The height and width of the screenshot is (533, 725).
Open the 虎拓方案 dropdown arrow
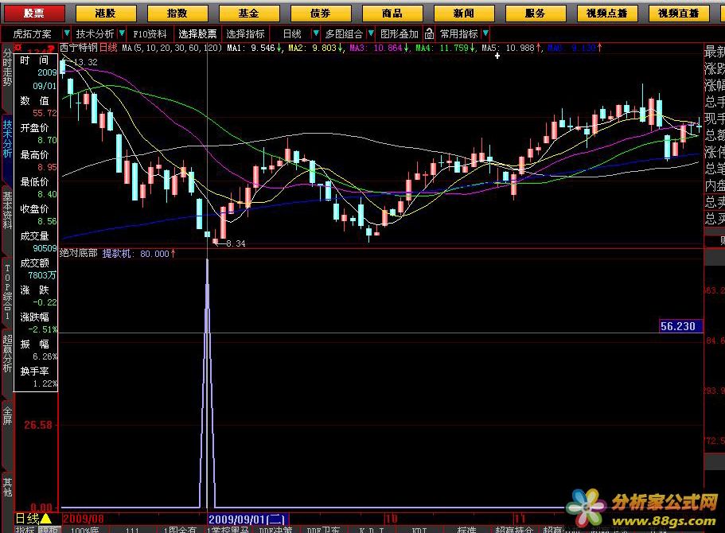click(65, 34)
